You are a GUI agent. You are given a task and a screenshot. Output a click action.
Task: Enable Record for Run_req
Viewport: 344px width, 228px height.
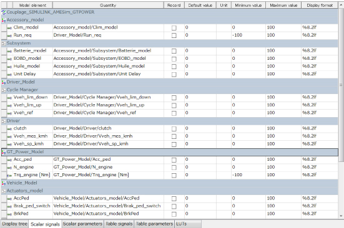[174, 36]
